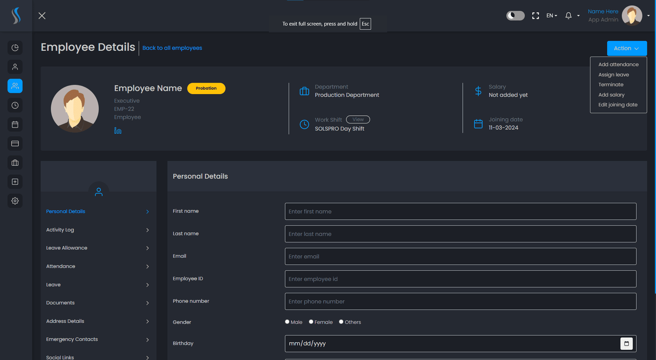The height and width of the screenshot is (360, 656).
Task: Click the Work Shift View button
Action: coord(358,119)
